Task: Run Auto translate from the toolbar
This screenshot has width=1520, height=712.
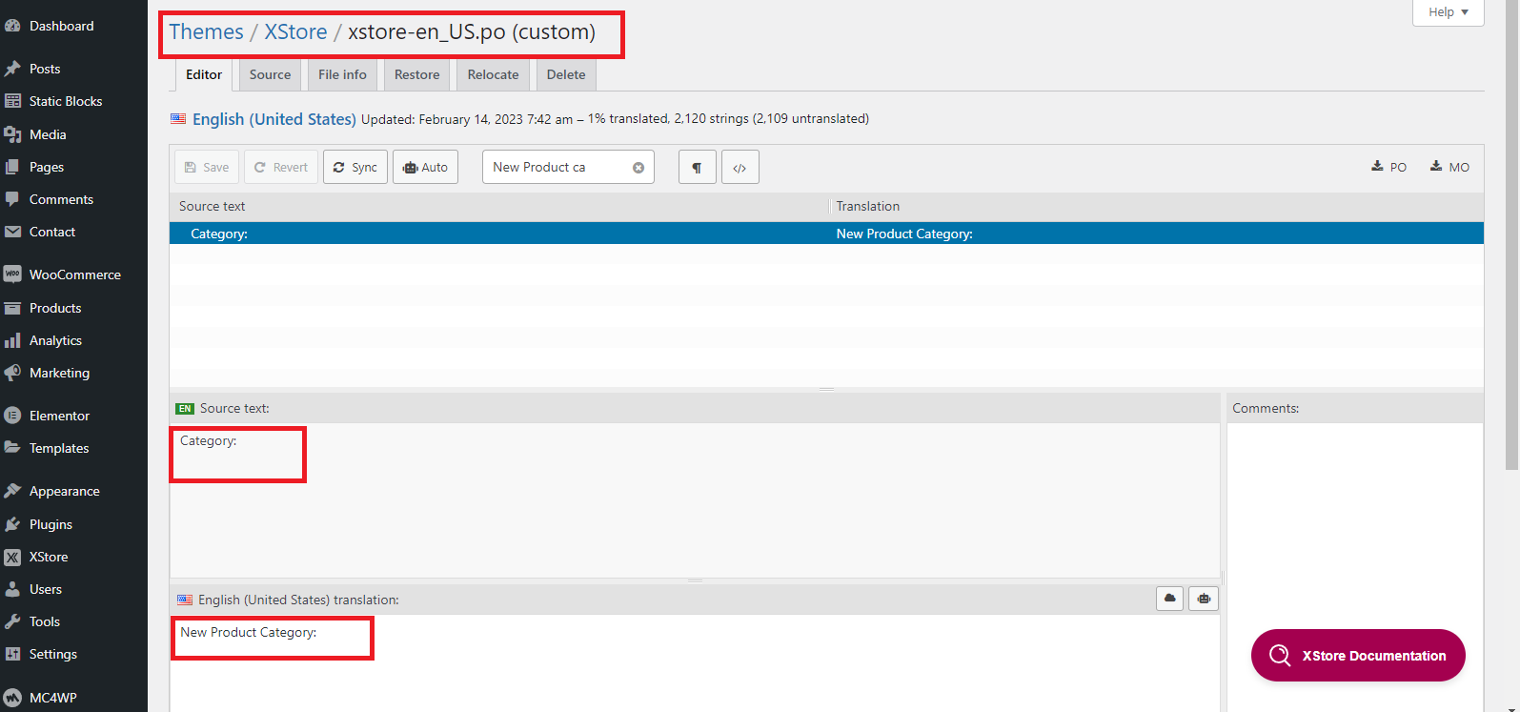Action: [425, 167]
